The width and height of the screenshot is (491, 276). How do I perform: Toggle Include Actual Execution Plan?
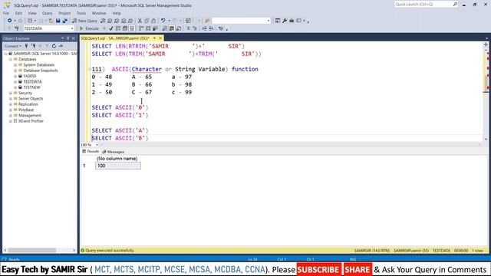141,28
